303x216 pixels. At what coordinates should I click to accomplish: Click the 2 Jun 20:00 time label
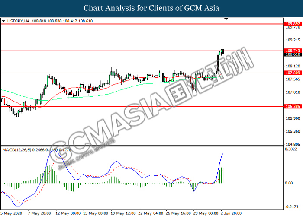click(231, 213)
